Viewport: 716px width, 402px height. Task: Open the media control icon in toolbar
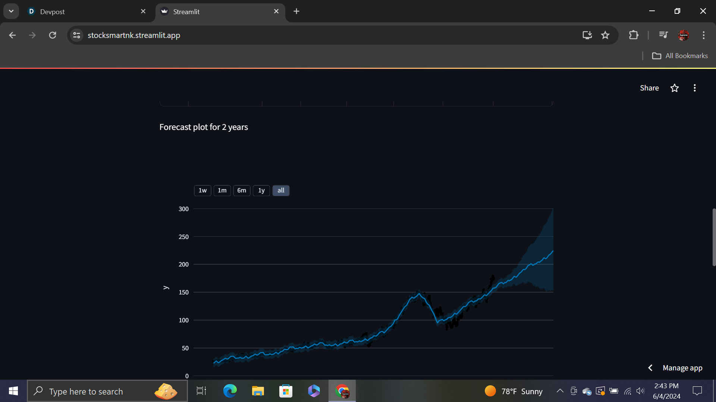[663, 35]
